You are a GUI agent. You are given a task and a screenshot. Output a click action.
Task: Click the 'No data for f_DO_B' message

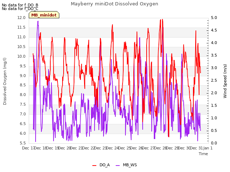pos(20,5)
